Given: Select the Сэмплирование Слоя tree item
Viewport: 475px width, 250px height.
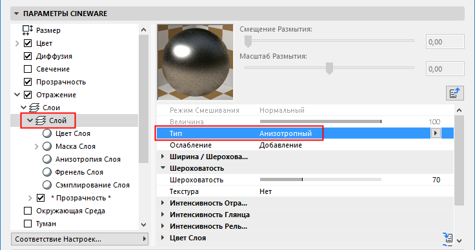Looking at the screenshot, I should tap(92, 185).
